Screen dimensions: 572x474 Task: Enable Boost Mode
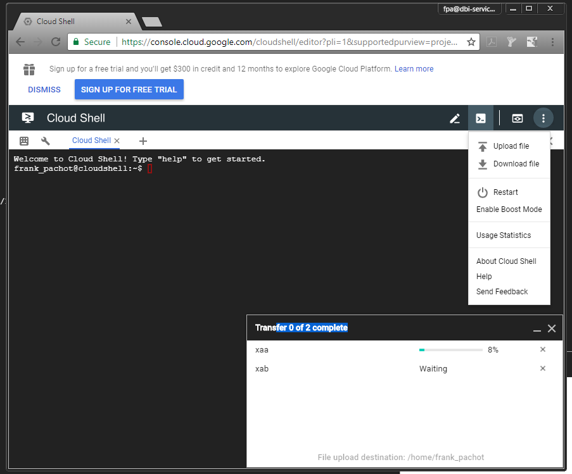[509, 209]
